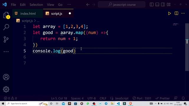Screen dimensions: 189x106
Task: Click the editor vertical scrollbar
Action: pyautogui.click(x=187, y=47)
